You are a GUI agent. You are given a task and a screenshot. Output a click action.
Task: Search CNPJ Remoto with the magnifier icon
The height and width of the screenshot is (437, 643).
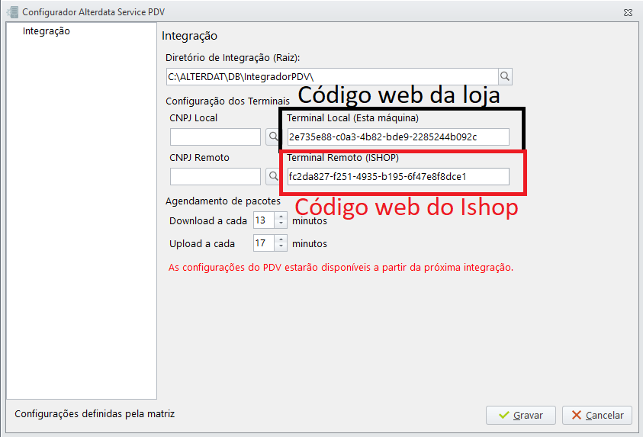[273, 176]
